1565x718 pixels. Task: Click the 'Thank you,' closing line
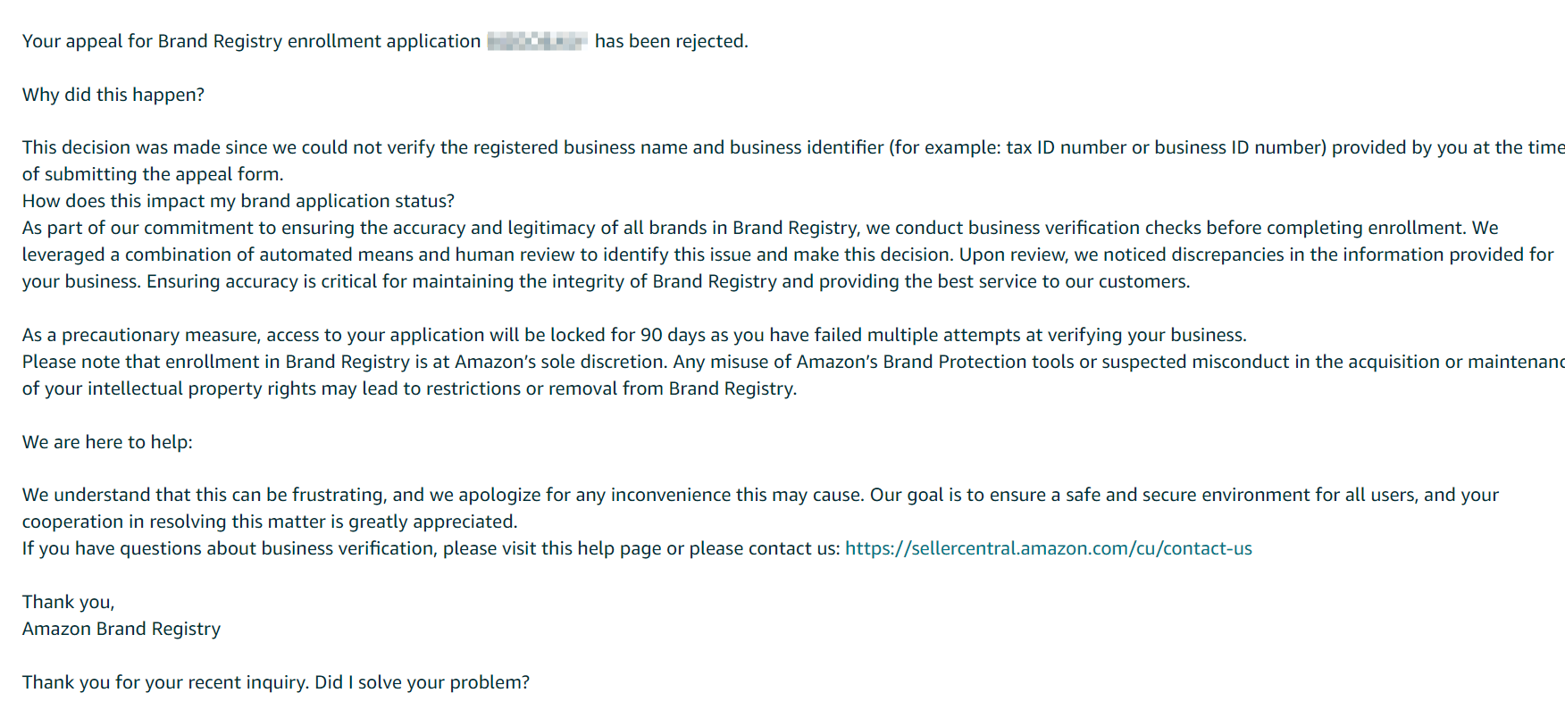69,602
